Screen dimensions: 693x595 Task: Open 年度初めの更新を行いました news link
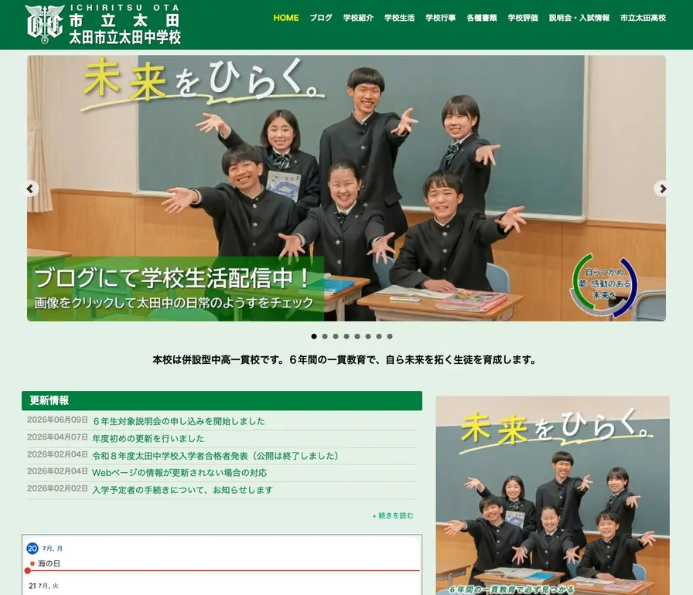click(148, 438)
